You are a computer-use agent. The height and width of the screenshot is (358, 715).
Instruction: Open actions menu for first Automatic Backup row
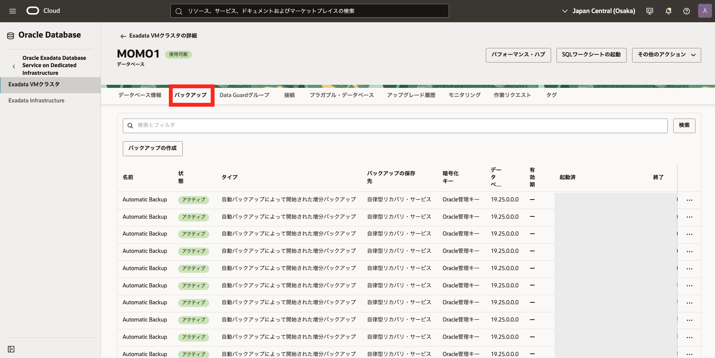click(x=689, y=200)
